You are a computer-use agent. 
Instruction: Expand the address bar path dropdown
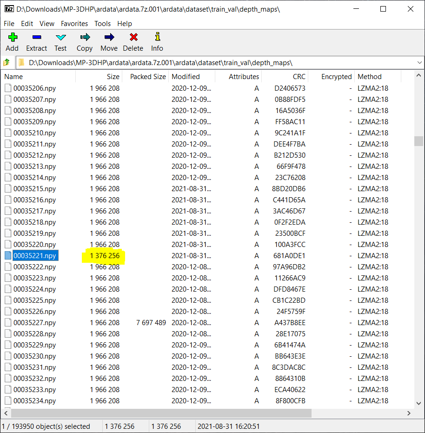[420, 62]
